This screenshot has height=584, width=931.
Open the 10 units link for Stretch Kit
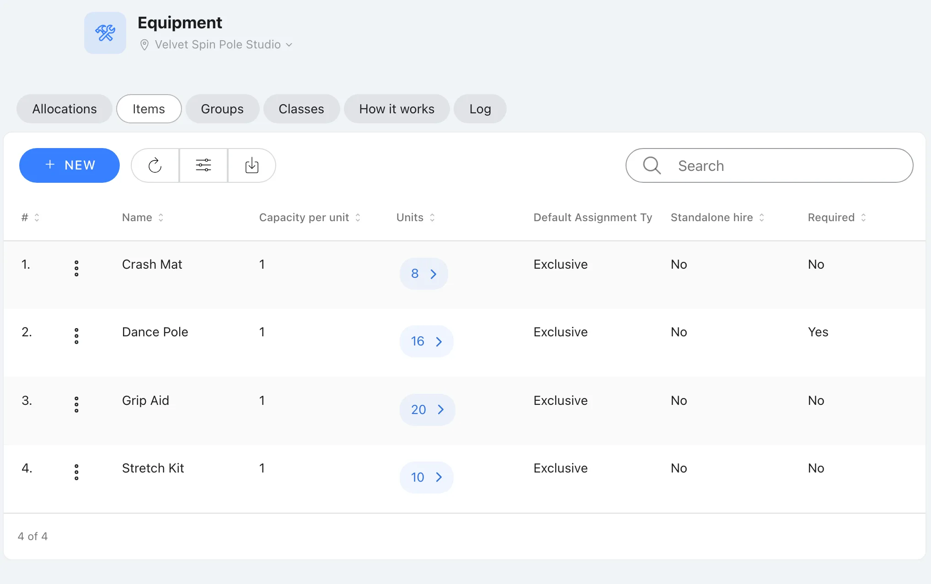[427, 478]
